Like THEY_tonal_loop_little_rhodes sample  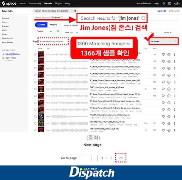tap(163, 89)
